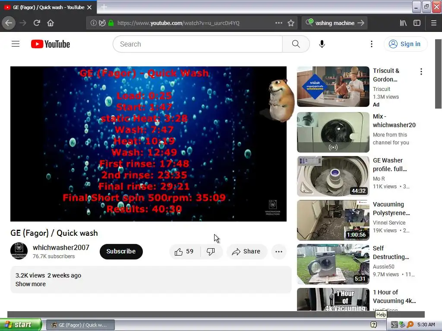
Task: Go back with the browser back arrow
Action: [x=9, y=23]
